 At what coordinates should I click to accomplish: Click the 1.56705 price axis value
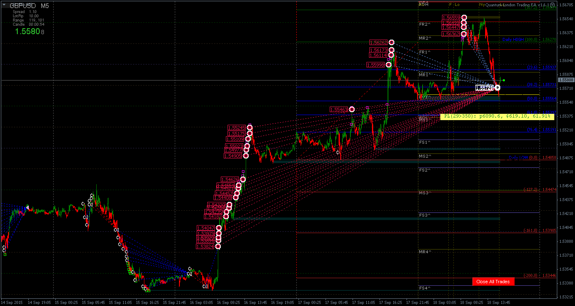tap(566, 5)
